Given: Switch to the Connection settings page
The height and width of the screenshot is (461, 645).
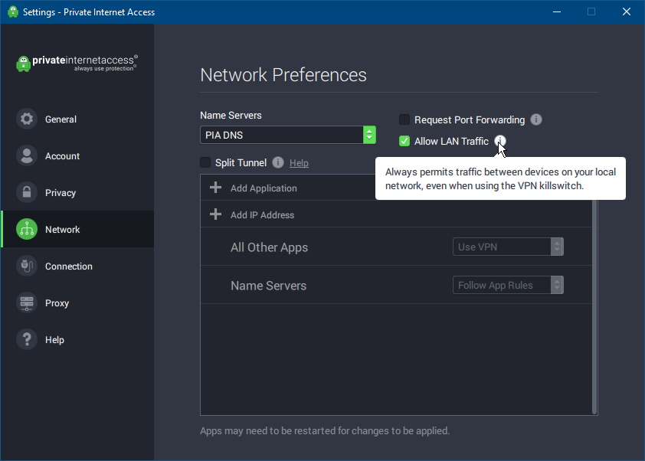Looking at the screenshot, I should point(78,266).
